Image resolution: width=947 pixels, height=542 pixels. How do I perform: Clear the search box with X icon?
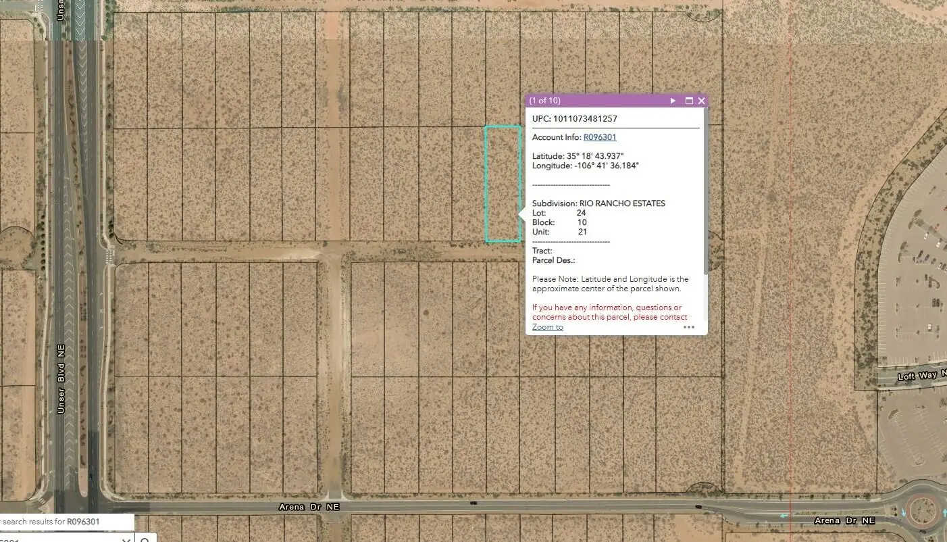pyautogui.click(x=126, y=540)
